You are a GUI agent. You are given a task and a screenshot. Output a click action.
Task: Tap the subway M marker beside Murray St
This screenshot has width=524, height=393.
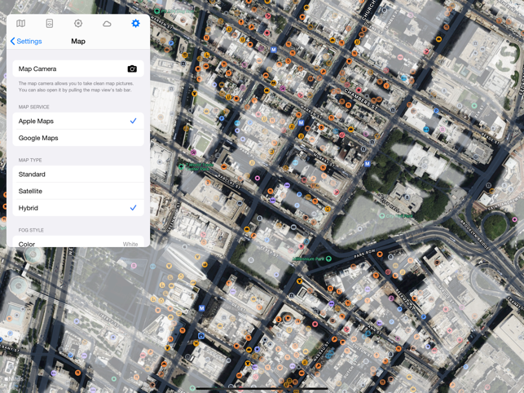pos(368,164)
